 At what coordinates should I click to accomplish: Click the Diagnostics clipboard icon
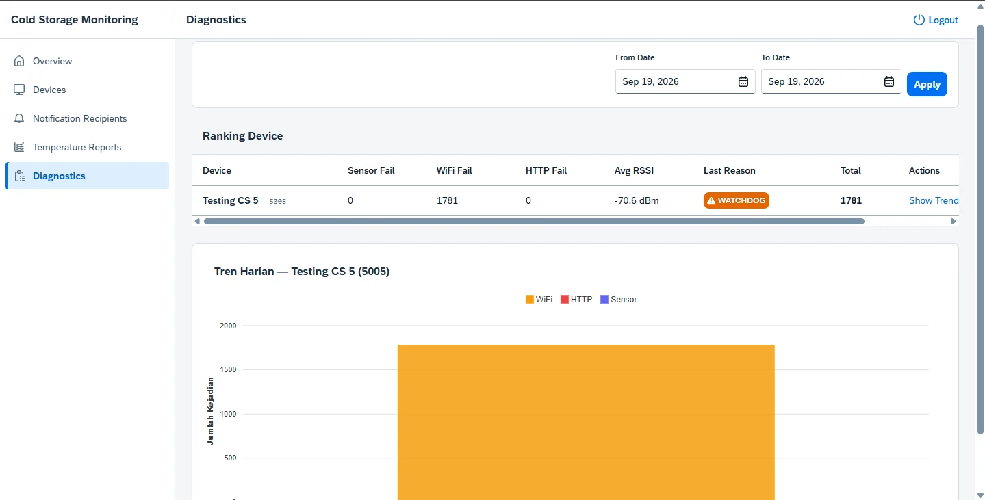(x=19, y=176)
